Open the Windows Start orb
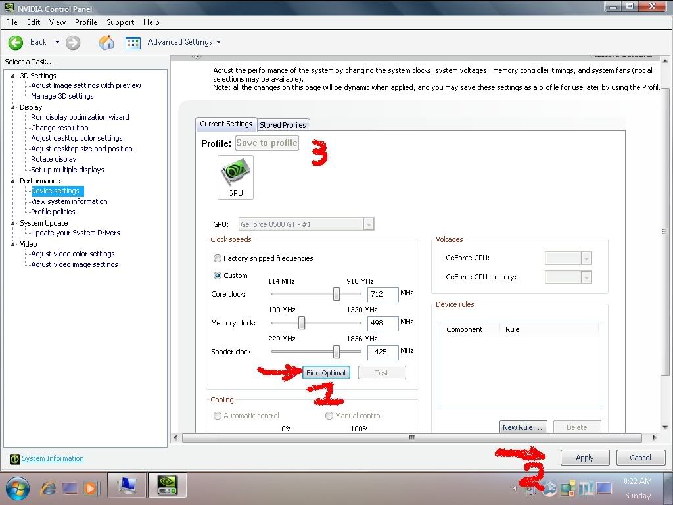The image size is (673, 505). pyautogui.click(x=17, y=489)
